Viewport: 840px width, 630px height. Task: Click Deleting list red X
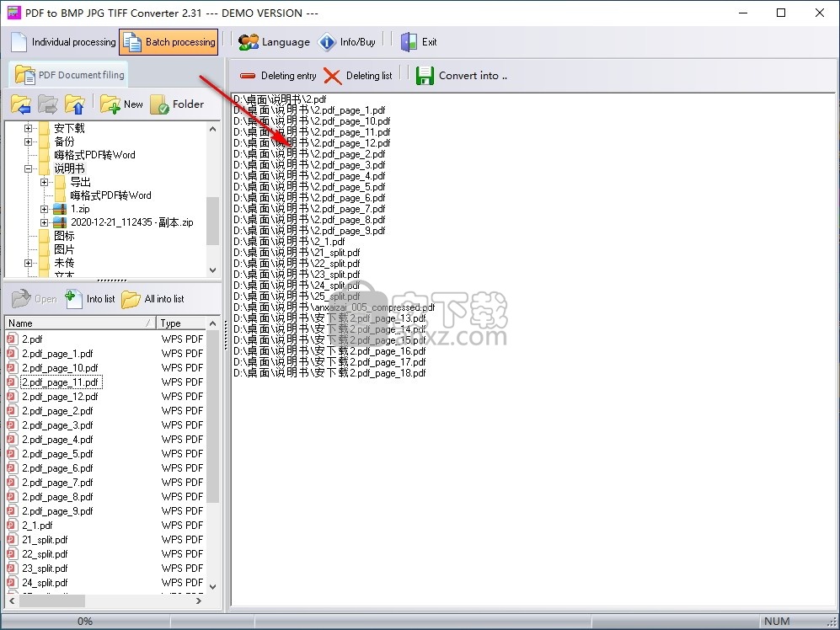[x=333, y=76]
